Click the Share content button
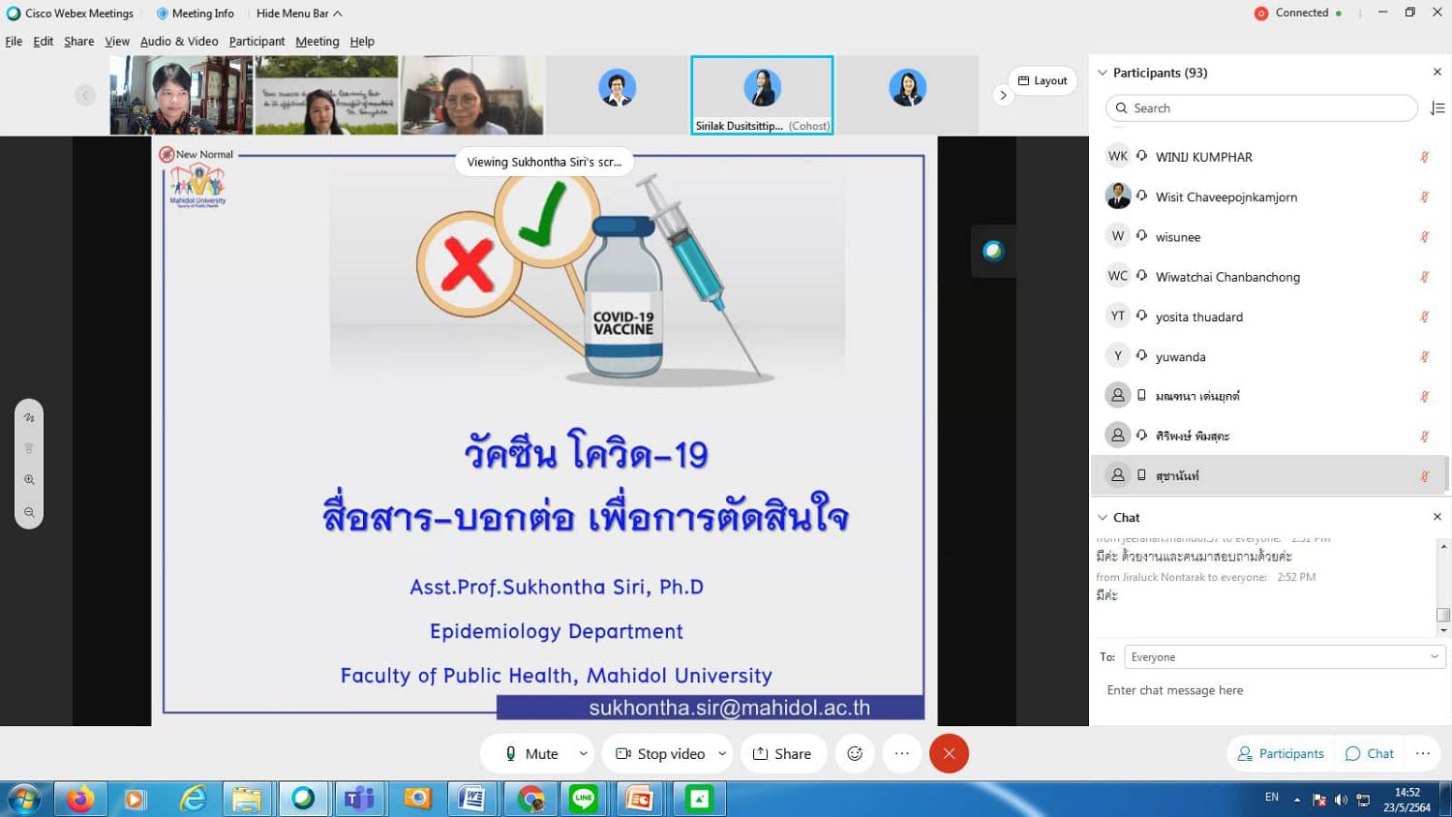 [x=782, y=753]
